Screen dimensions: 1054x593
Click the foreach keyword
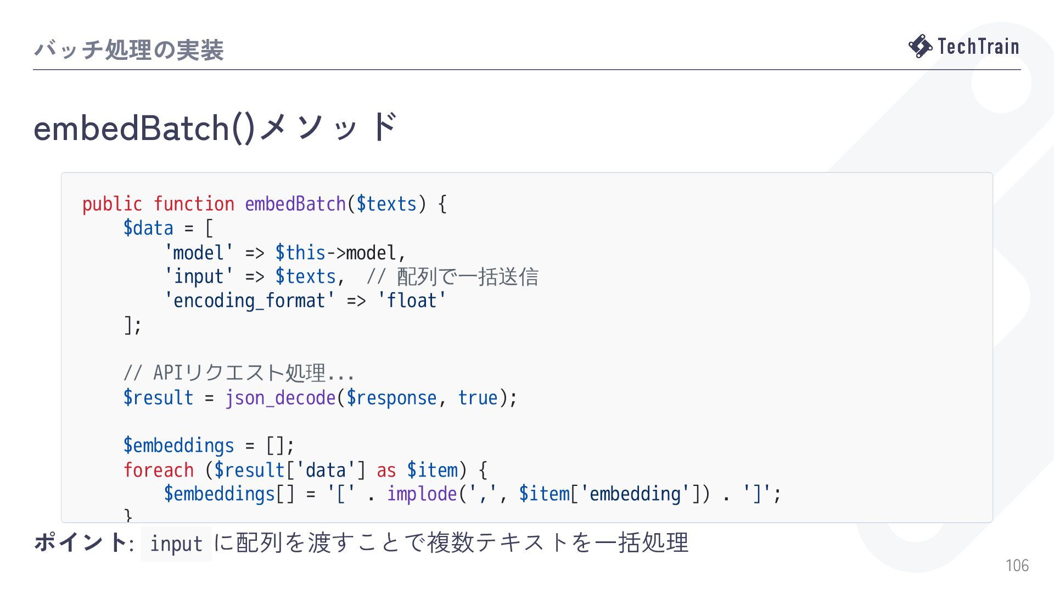(x=159, y=470)
